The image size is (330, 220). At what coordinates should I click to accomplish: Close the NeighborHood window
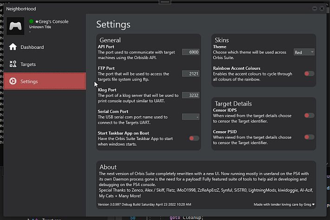[x=322, y=8]
